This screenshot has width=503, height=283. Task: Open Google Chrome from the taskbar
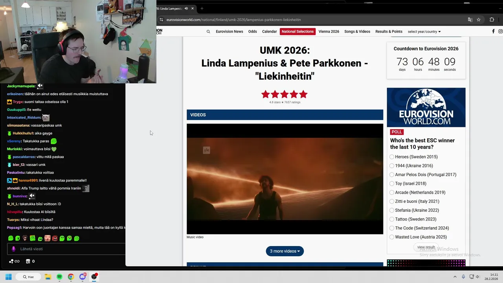pos(71,277)
